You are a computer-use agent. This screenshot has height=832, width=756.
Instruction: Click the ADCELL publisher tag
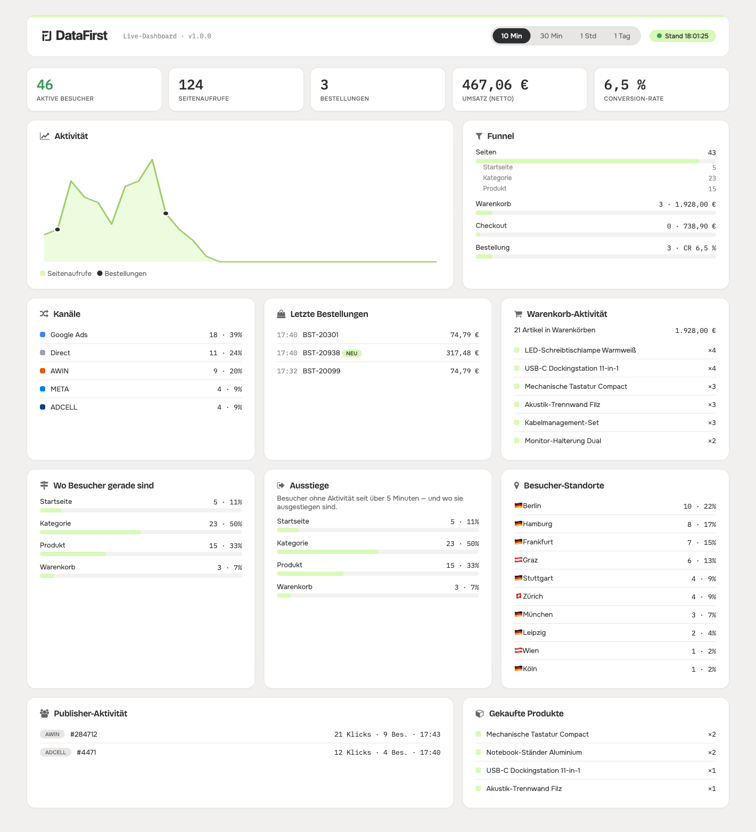tap(55, 752)
